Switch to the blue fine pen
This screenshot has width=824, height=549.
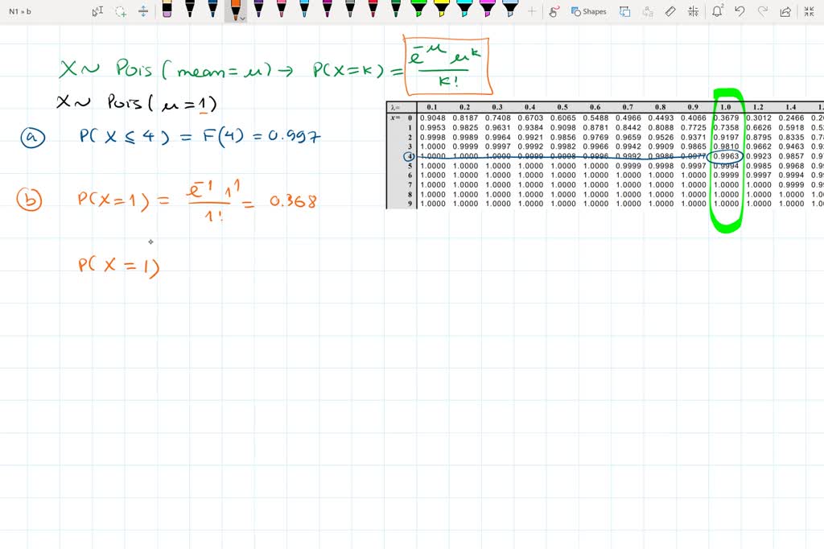click(x=212, y=10)
